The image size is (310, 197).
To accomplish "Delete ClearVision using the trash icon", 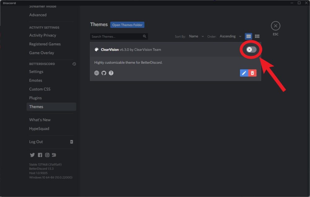I will tap(252, 73).
